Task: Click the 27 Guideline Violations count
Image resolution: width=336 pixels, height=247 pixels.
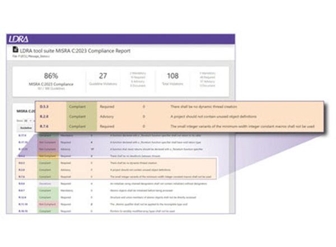Action: click(103, 76)
